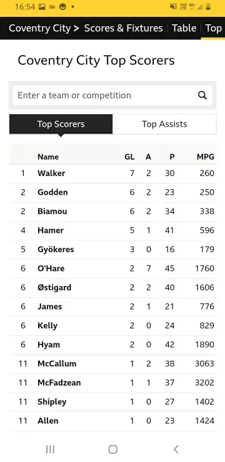Tap the Android back navigation icon
The width and height of the screenshot is (225, 462).
(176, 449)
